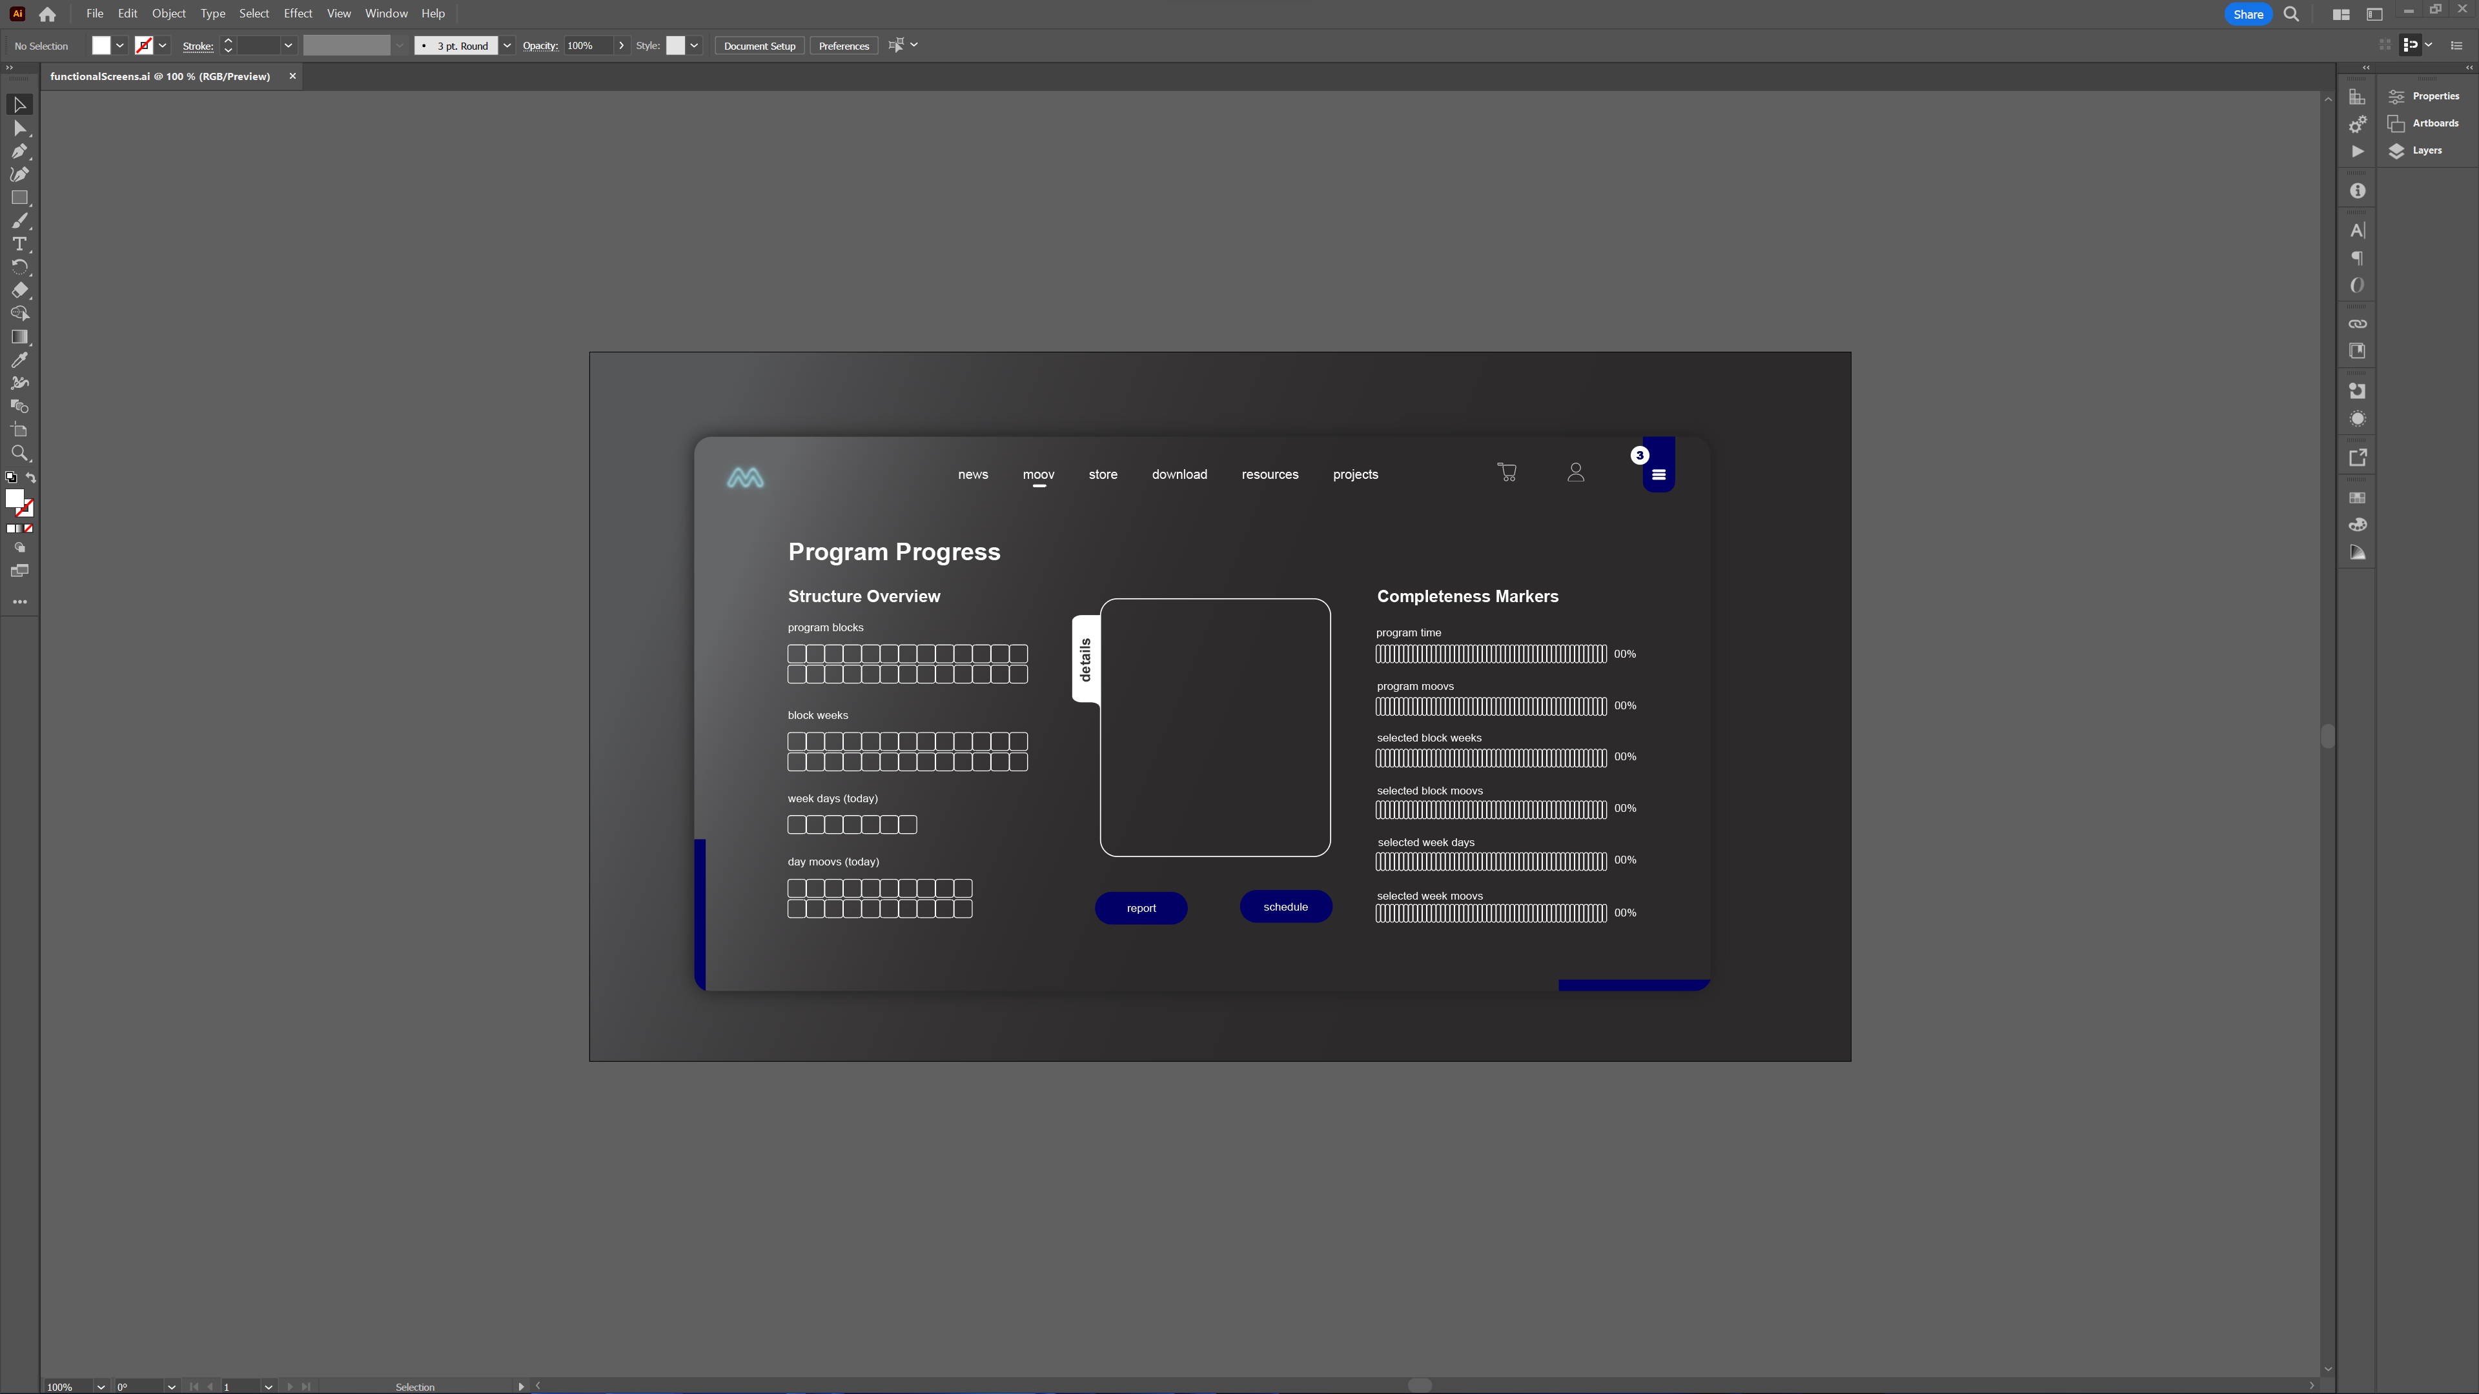
Task: Click the stroke color swatch
Action: click(x=143, y=46)
